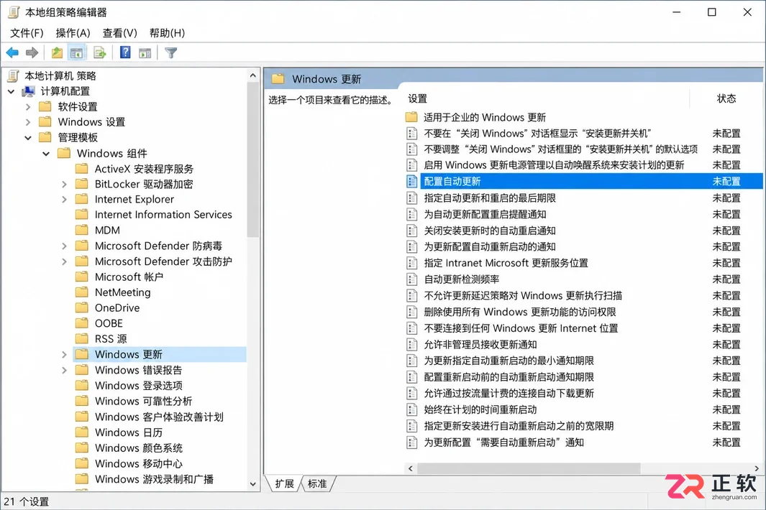The height and width of the screenshot is (510, 766).
Task: Expand the Windows 更新 tree node
Action: click(64, 354)
